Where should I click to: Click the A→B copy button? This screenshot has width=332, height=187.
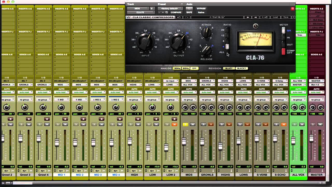pos(265,17)
